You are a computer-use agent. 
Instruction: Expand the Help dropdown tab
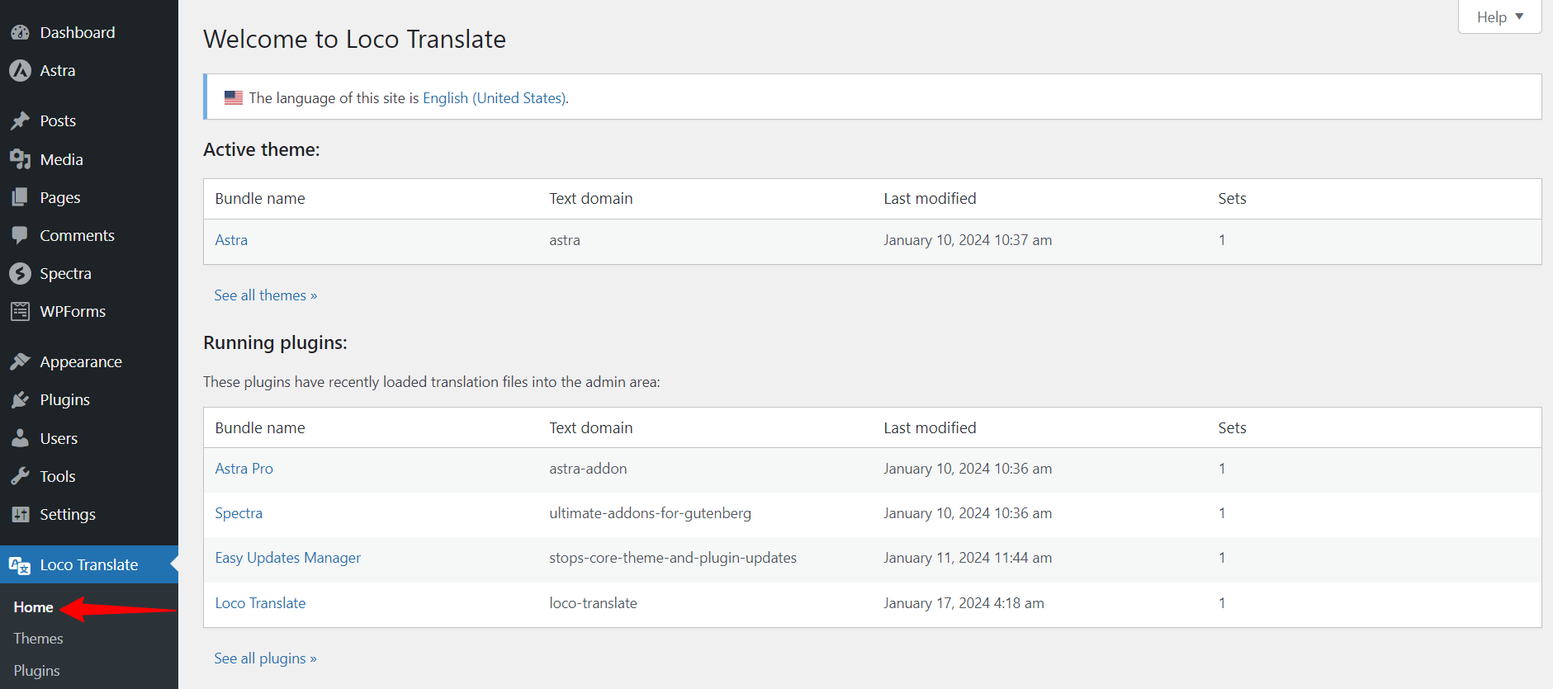(1499, 17)
